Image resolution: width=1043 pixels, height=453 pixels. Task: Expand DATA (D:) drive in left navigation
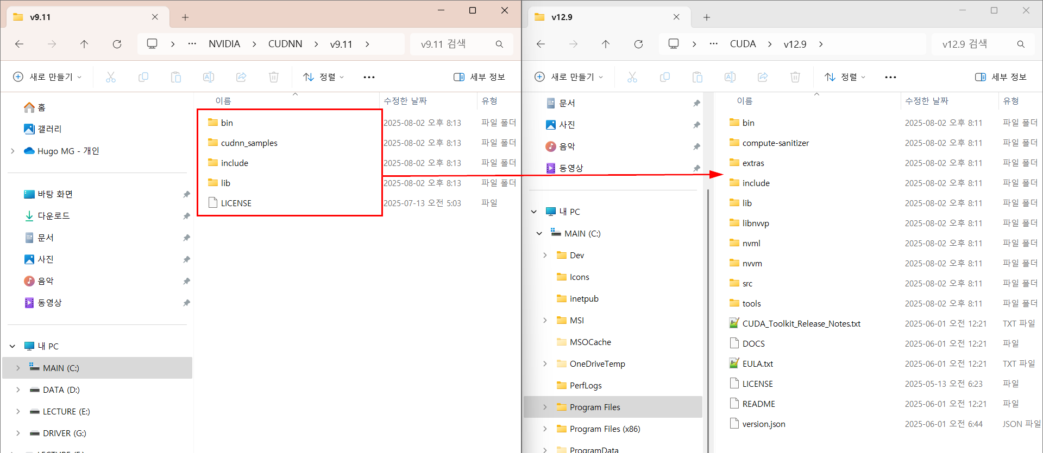click(x=18, y=390)
